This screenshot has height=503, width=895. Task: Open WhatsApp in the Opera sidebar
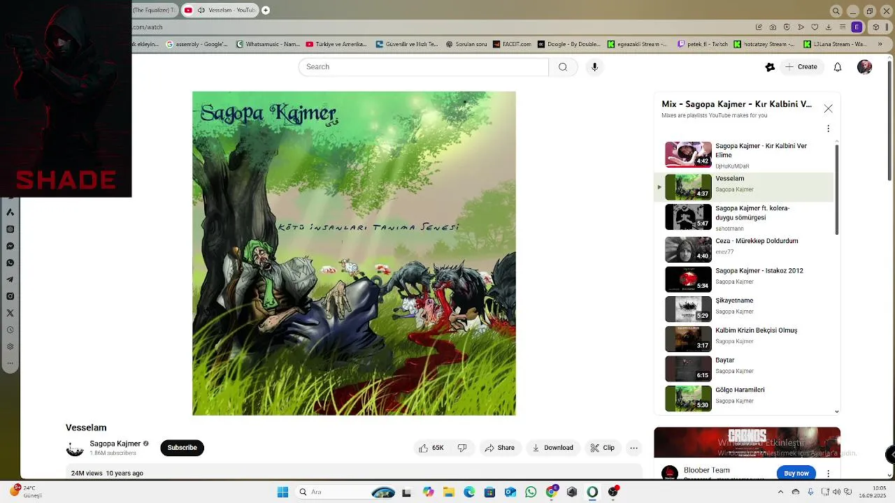(x=10, y=263)
